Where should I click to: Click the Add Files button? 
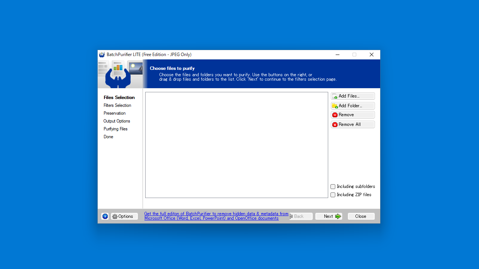pyautogui.click(x=353, y=96)
